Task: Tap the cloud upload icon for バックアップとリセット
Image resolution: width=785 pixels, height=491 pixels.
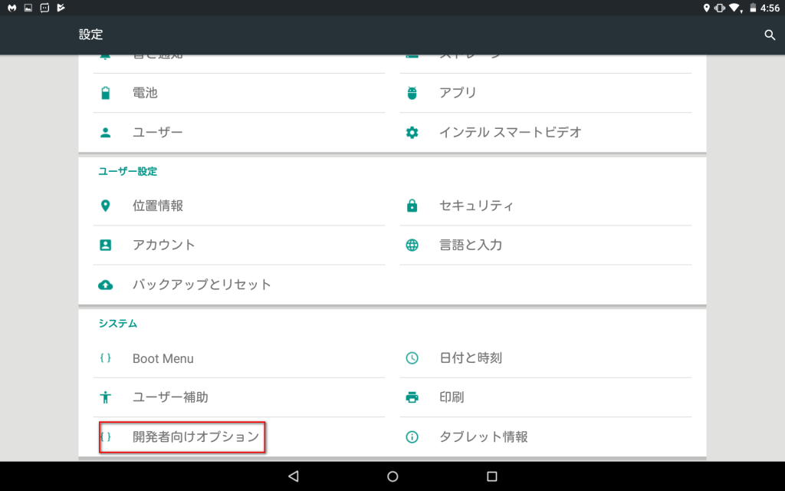Action: tap(106, 285)
